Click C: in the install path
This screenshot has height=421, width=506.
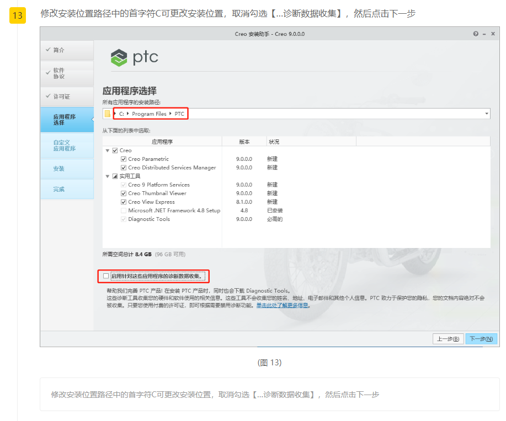(121, 114)
